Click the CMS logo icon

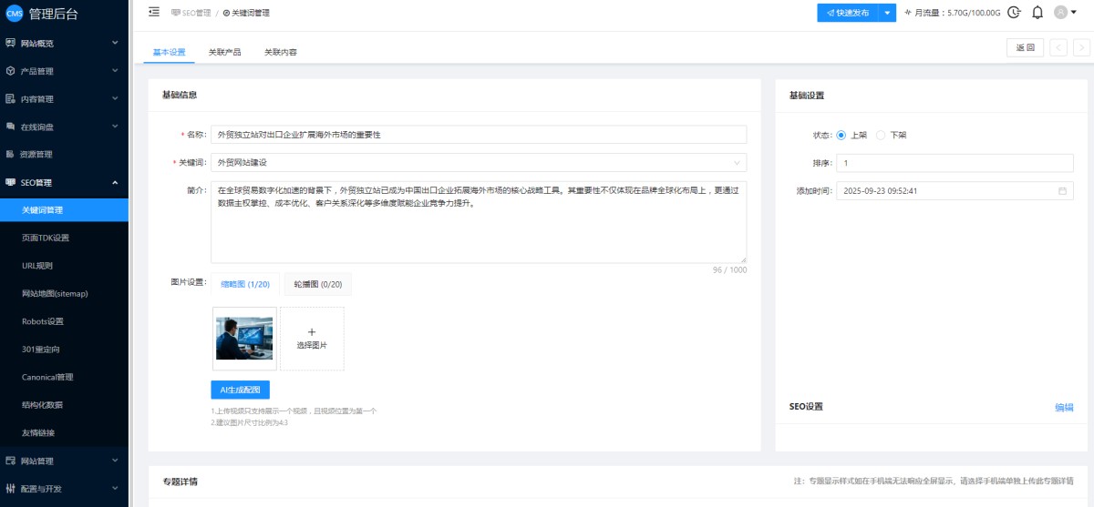point(14,13)
